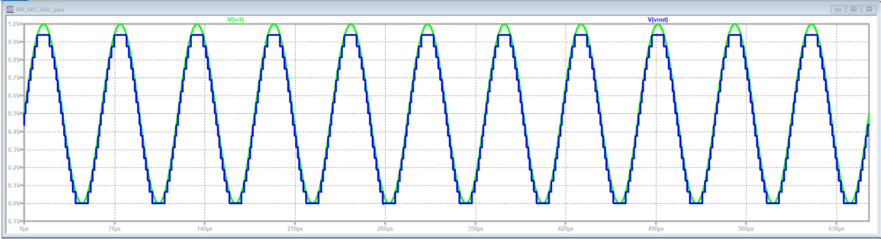Click the 560µs tick label on time axis

(x=746, y=229)
